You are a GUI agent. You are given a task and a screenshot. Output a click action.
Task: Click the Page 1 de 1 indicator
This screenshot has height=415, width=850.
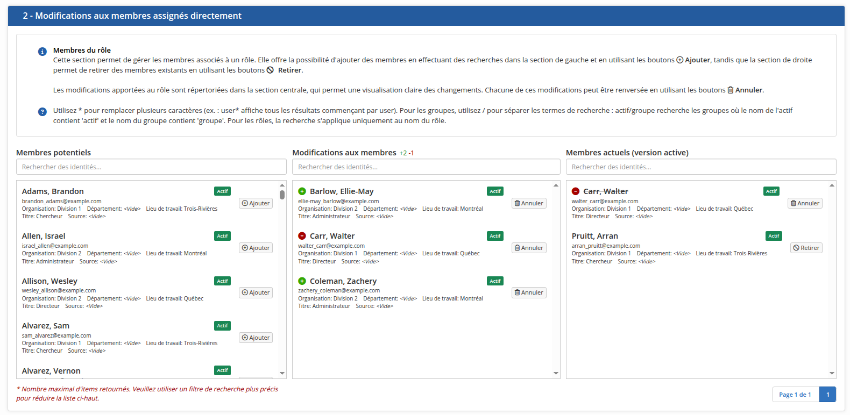pyautogui.click(x=795, y=395)
